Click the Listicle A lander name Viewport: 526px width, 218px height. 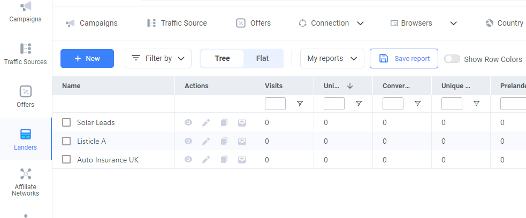[x=92, y=141]
